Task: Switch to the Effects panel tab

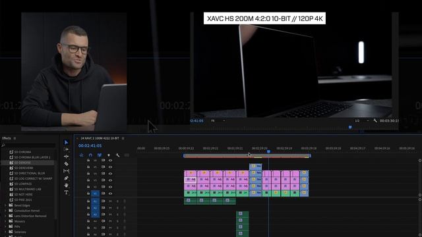Action: click(x=7, y=138)
